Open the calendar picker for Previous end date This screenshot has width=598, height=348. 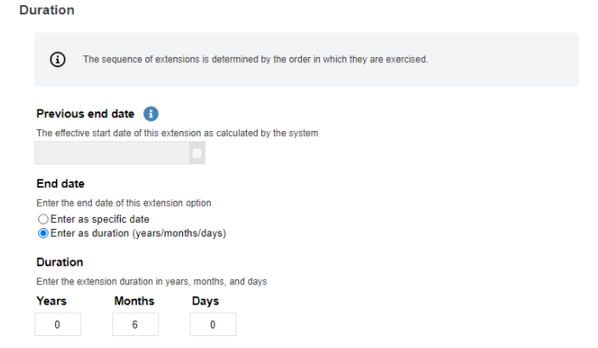click(196, 153)
